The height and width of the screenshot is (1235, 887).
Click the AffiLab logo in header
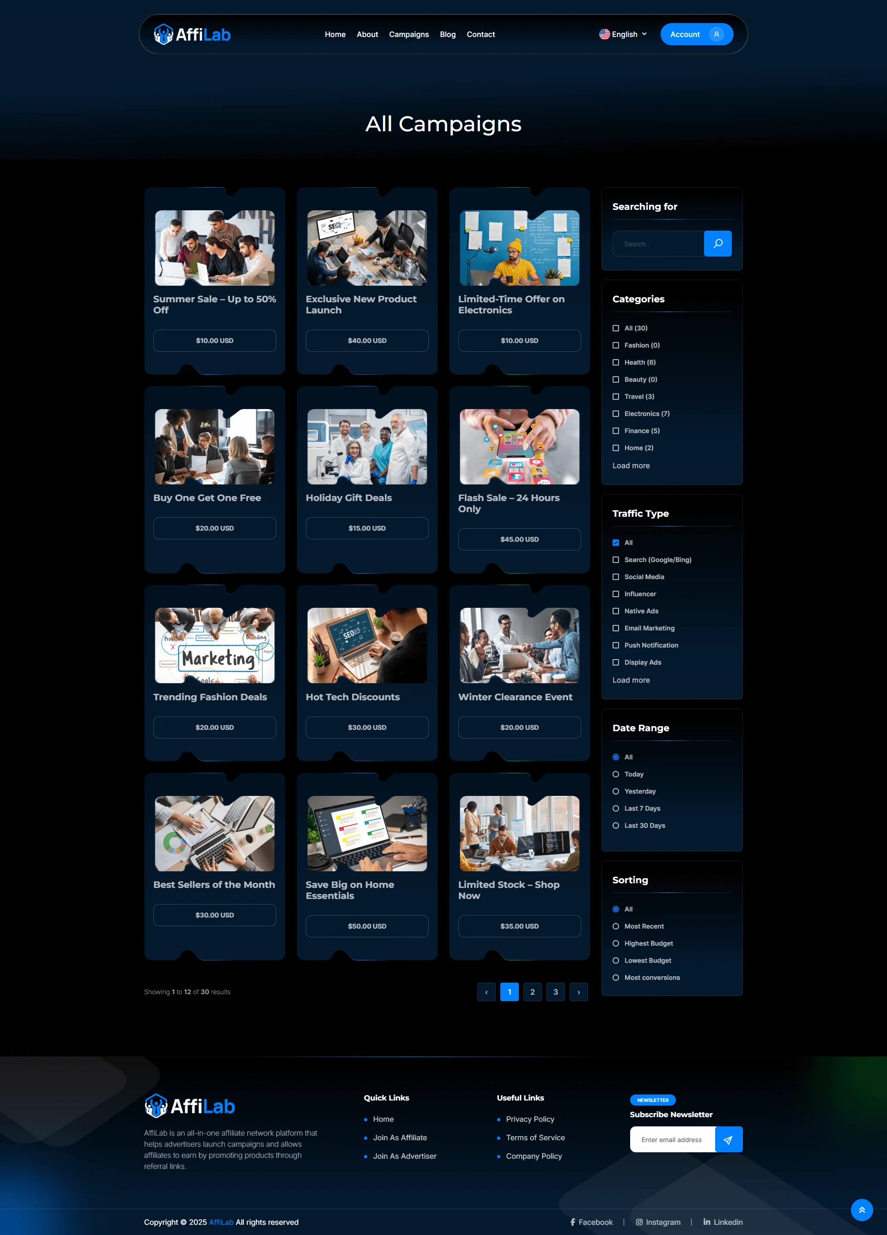(192, 34)
